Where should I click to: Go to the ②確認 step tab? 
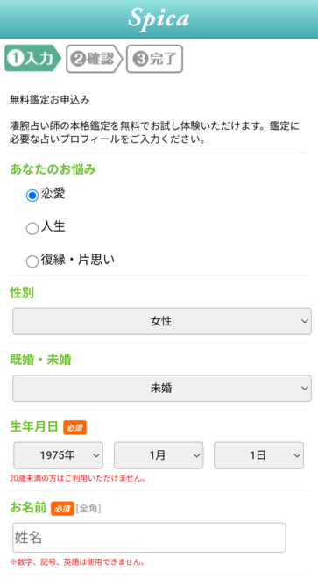coord(94,59)
